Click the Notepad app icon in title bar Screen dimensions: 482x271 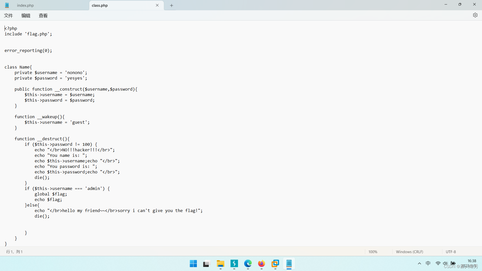point(7,5)
